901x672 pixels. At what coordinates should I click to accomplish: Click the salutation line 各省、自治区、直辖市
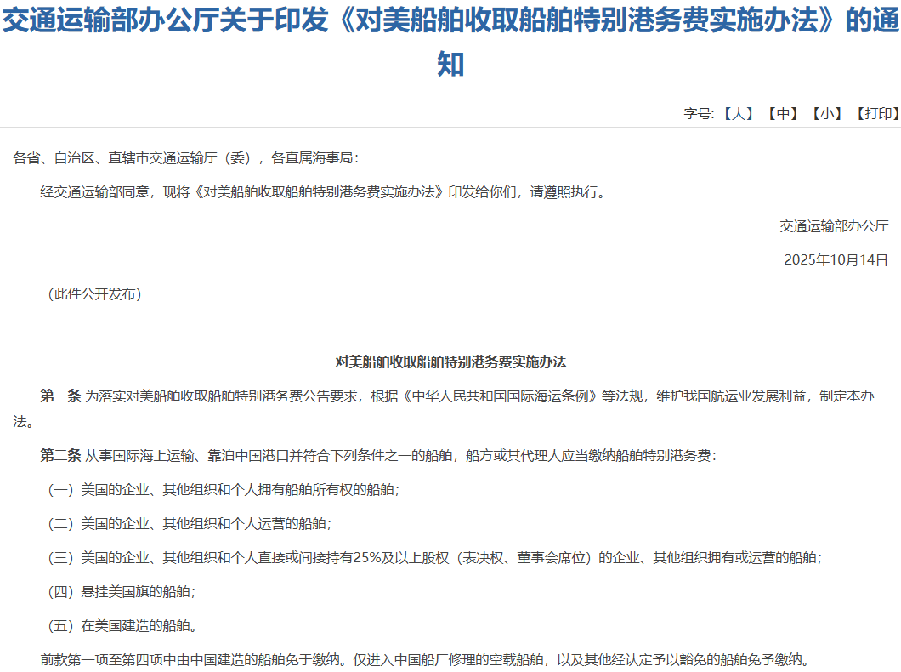click(185, 157)
